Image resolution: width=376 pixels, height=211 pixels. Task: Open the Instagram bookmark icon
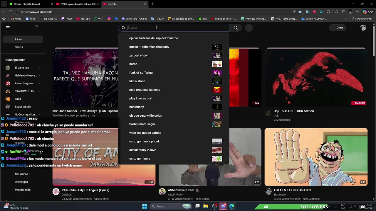(109, 19)
